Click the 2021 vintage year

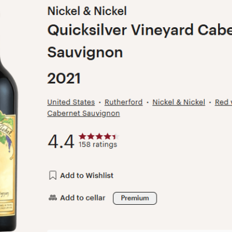coord(64,78)
